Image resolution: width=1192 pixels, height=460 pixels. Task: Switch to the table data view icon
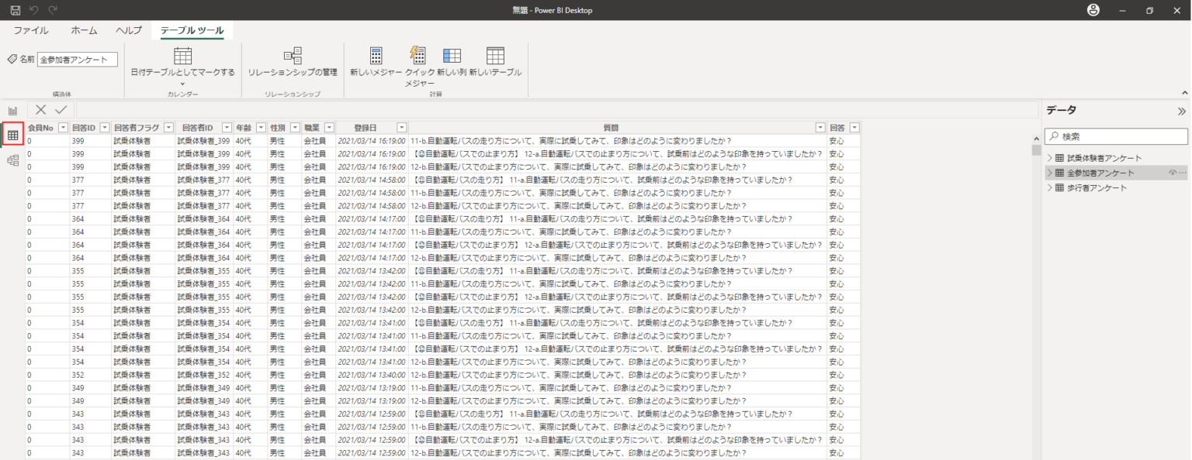(x=12, y=136)
